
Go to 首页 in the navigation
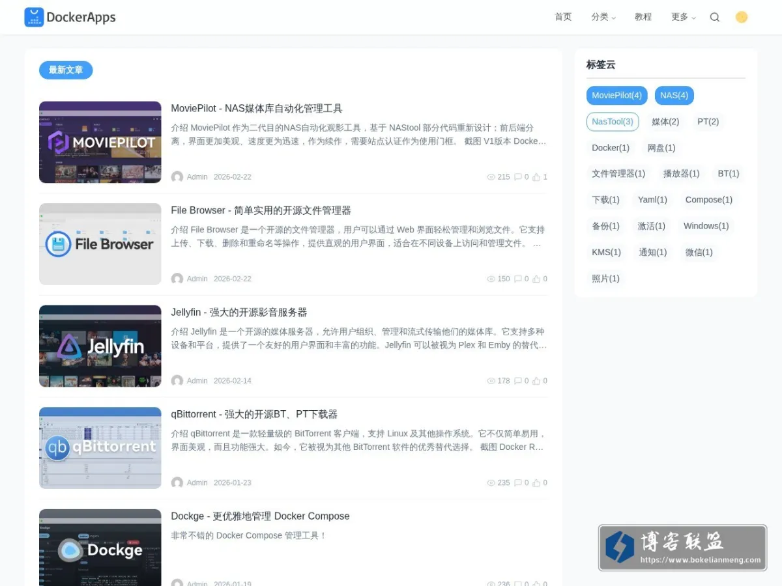(x=563, y=17)
